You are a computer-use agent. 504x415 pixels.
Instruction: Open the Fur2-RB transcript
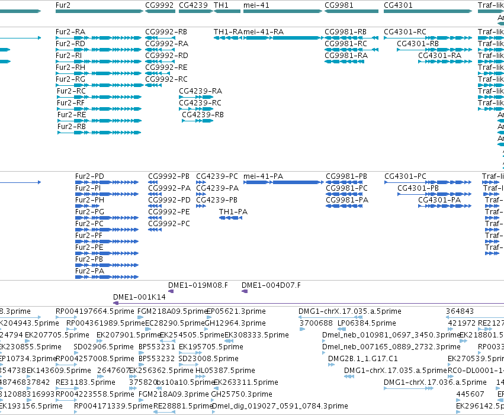(99, 133)
